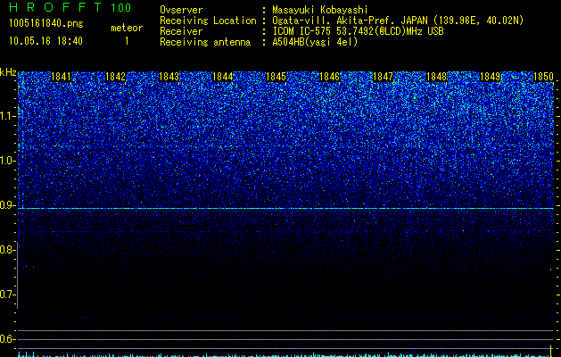The width and height of the screenshot is (561, 357).
Task: Click the 1848 time marker
Action: click(x=437, y=77)
